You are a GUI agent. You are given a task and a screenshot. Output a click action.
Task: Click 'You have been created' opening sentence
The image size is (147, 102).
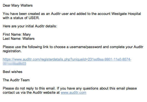click(x=21, y=14)
